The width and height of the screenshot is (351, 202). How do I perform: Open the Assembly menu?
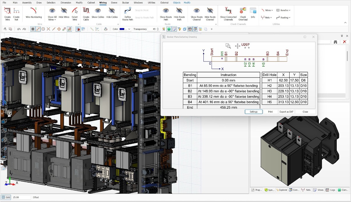(27, 3)
